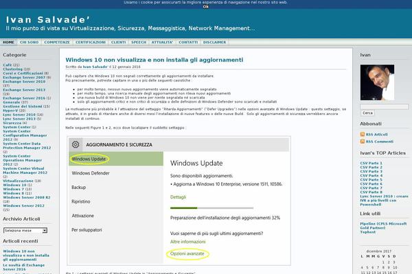Open the Corsi e Certificazioni category

(23, 73)
